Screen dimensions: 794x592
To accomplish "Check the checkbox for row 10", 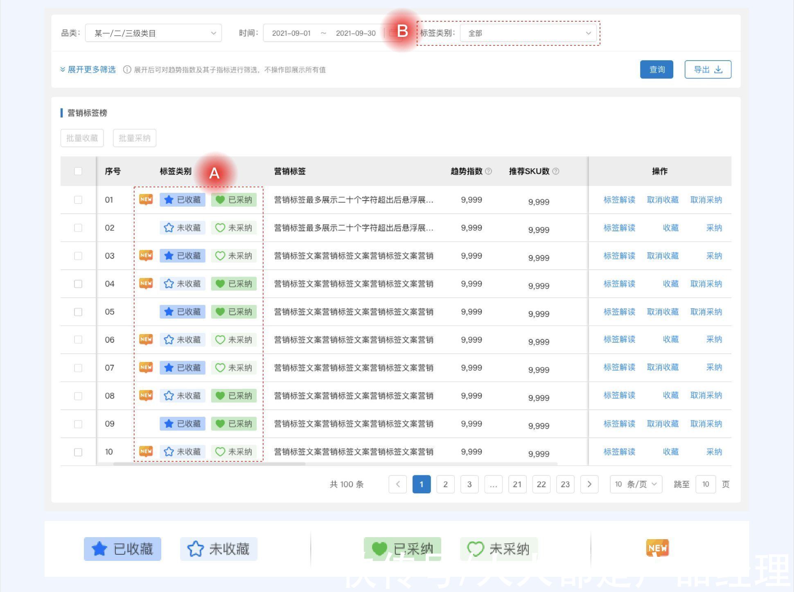I will tap(78, 452).
